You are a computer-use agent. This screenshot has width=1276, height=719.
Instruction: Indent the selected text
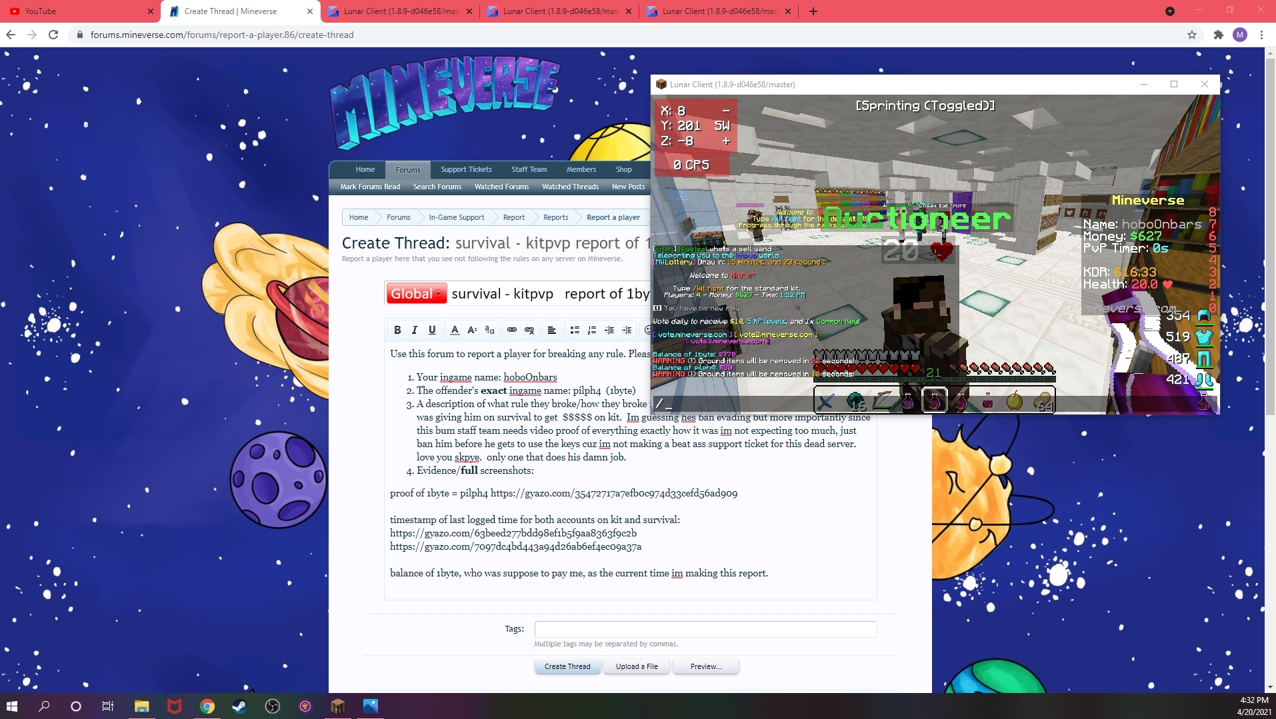click(627, 330)
